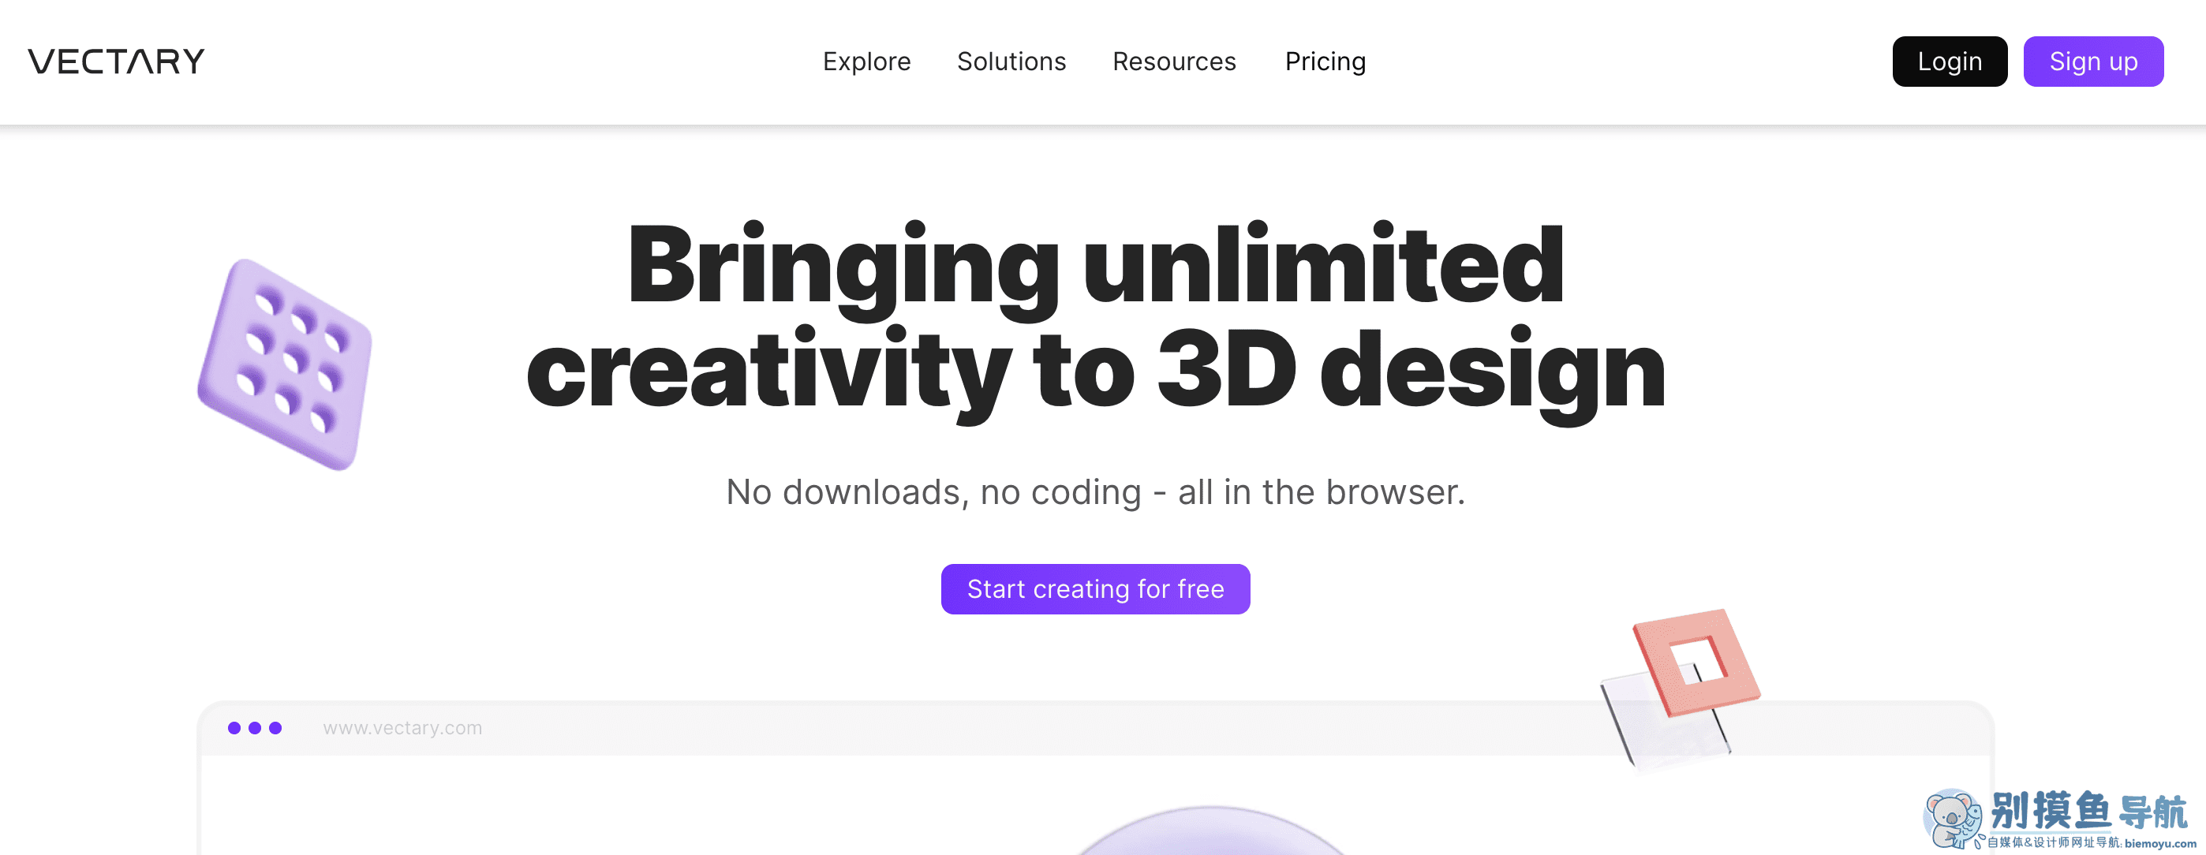The width and height of the screenshot is (2206, 855).
Task: Click the biemoyu.com watermark text
Action: click(x=2159, y=843)
